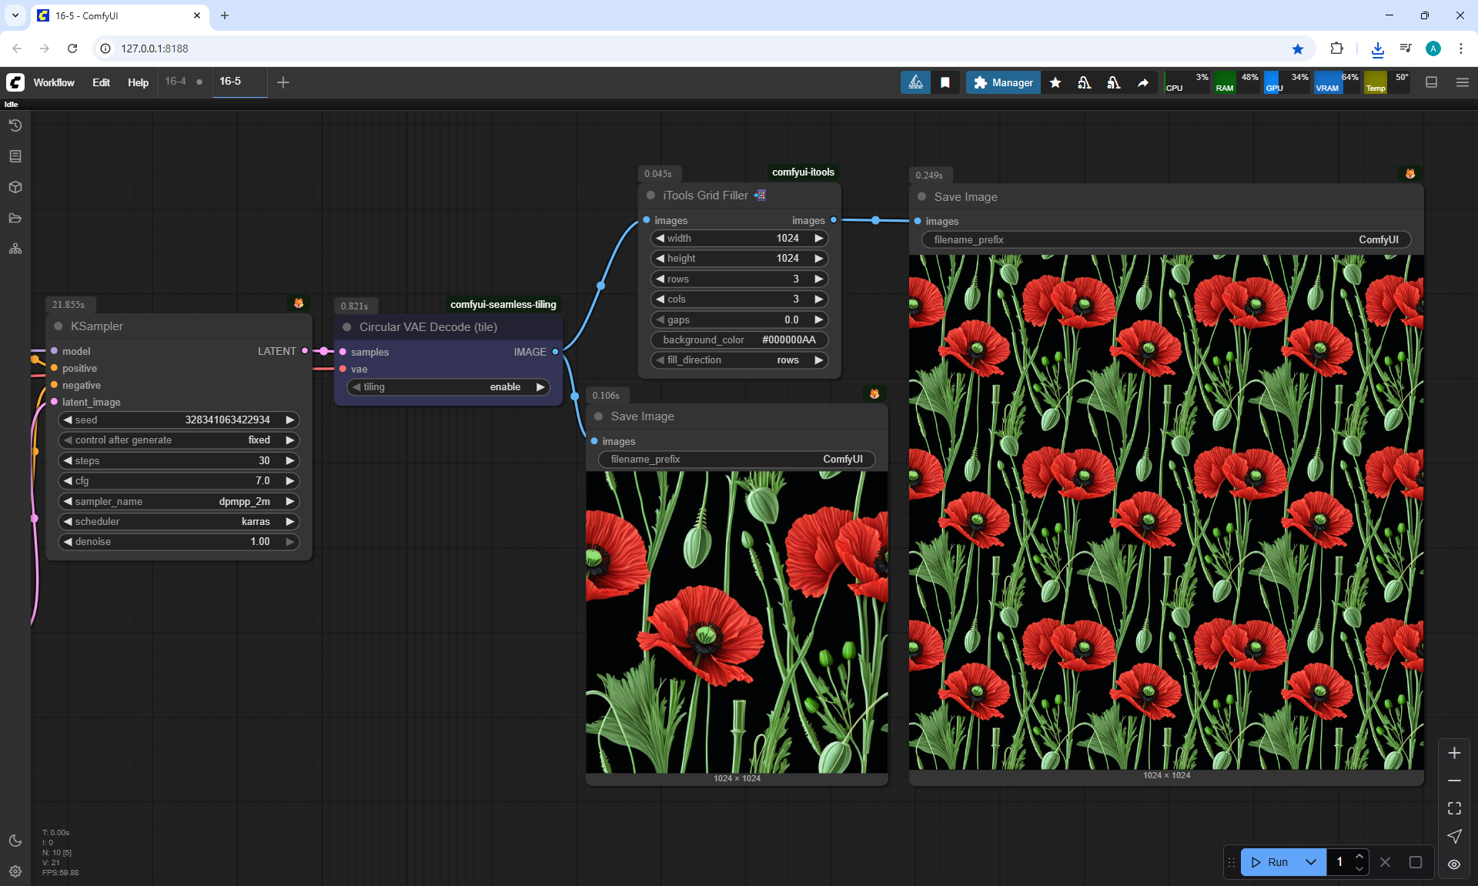The image size is (1478, 886).
Task: Toggle link visibility eye icon
Action: click(1454, 864)
